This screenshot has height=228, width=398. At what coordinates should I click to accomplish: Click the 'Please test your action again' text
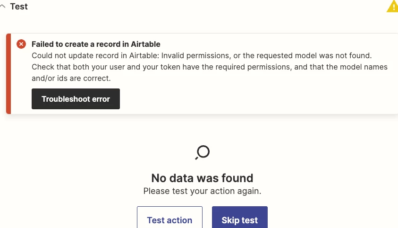click(202, 192)
